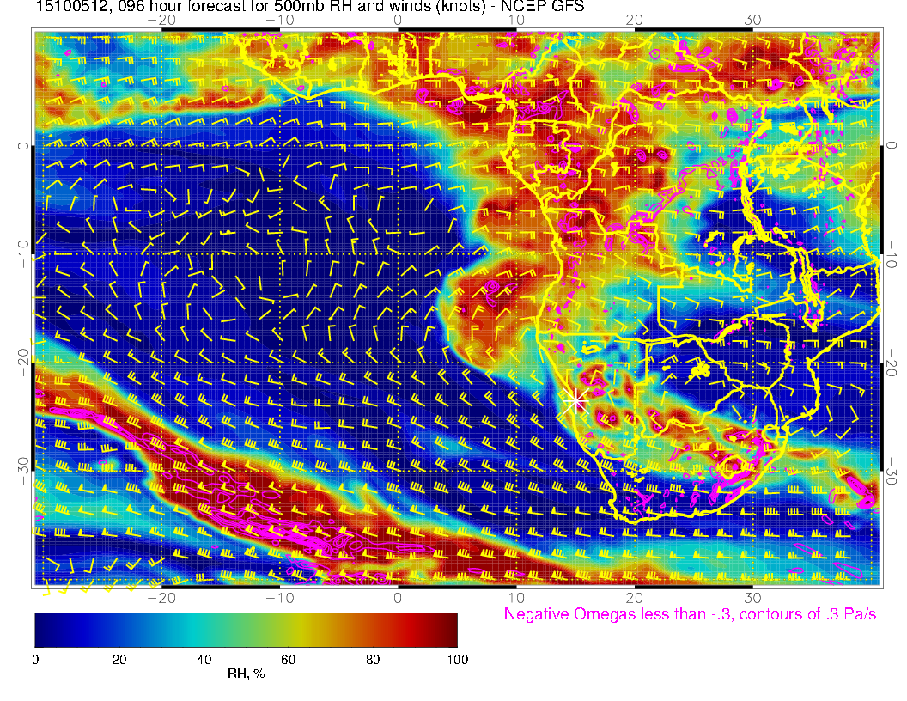Click the top axis longitude label '10'
Screen dimensions: 907x701
pos(516,21)
